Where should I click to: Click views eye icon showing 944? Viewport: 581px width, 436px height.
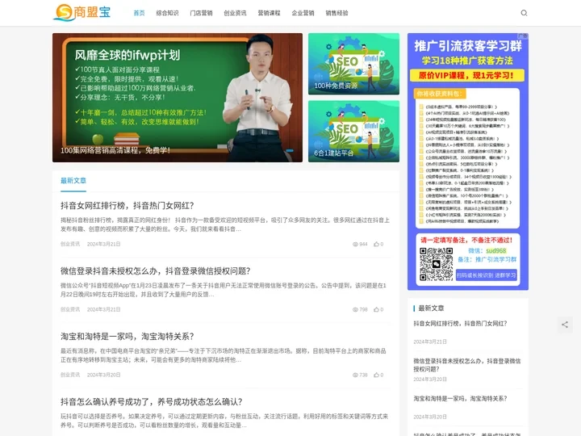[355, 245]
